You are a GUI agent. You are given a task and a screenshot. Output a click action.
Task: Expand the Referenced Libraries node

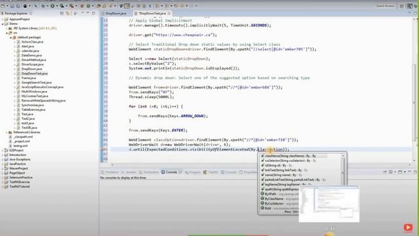[x=7, y=132]
